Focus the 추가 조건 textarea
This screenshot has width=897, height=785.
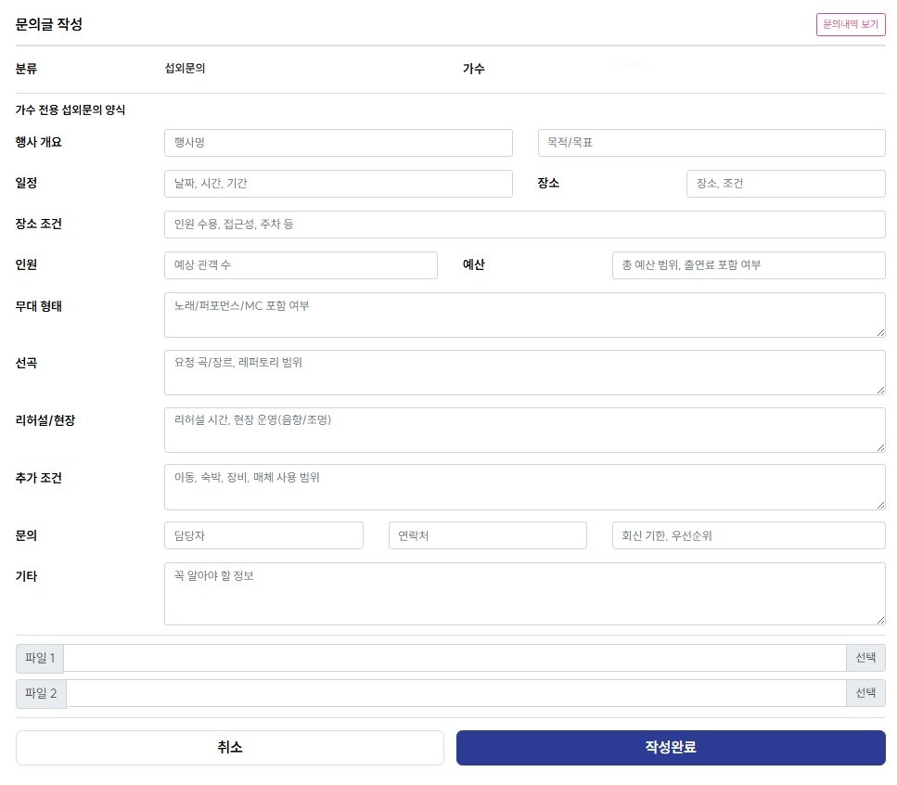click(525, 487)
